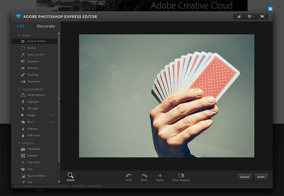Toggle fullscreen mode in the header

click(262, 16)
